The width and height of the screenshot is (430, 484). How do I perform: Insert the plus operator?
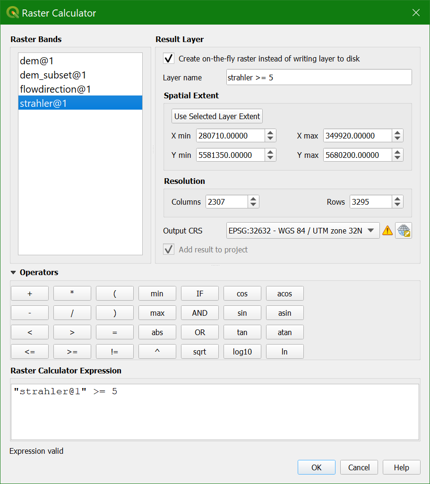(x=30, y=293)
